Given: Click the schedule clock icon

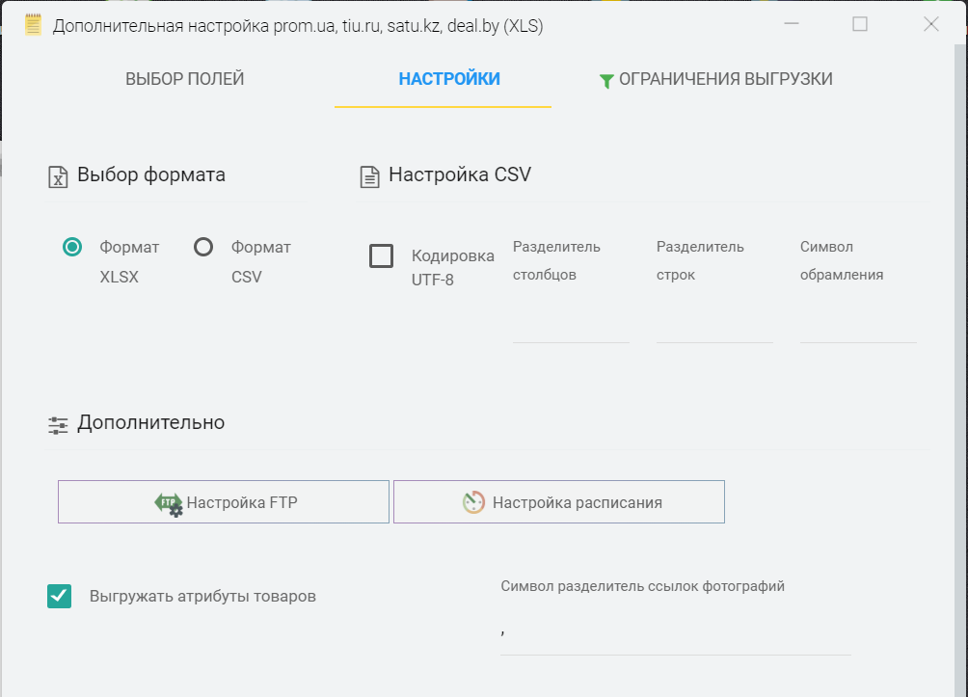Looking at the screenshot, I should [x=473, y=502].
